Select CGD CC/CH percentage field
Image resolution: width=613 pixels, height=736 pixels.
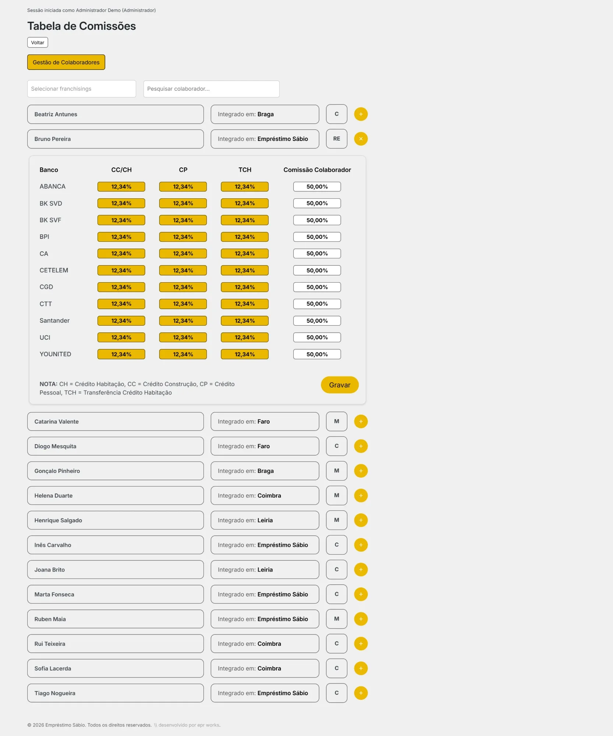[121, 287]
